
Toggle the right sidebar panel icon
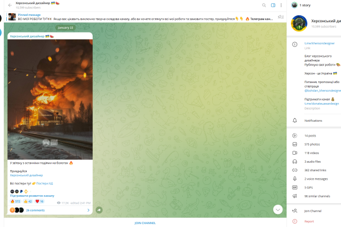point(273,5)
